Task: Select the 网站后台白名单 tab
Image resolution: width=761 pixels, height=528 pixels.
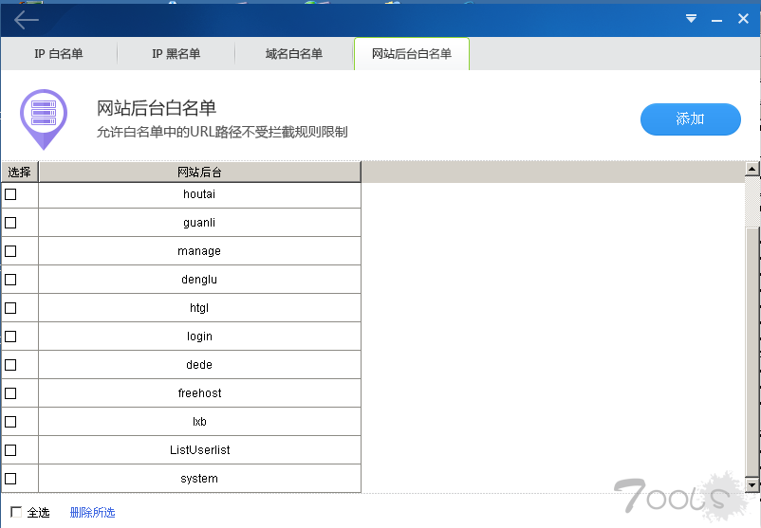Action: coord(412,54)
